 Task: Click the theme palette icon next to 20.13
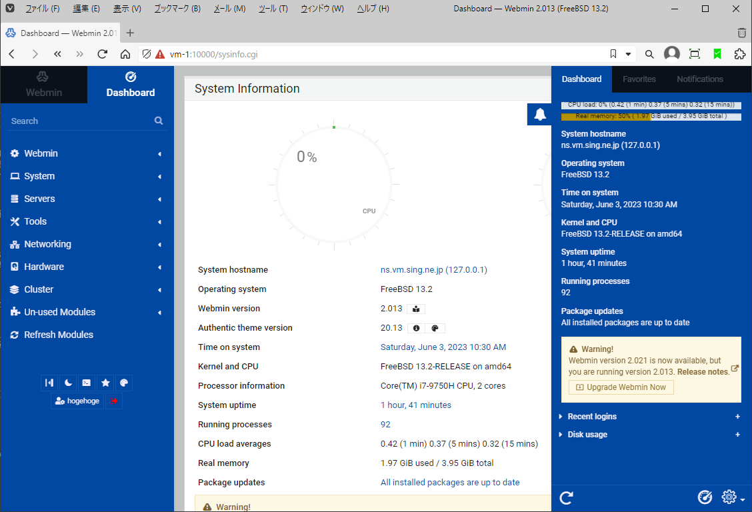point(435,328)
